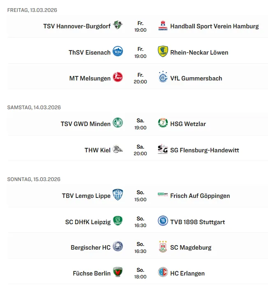Click the ThSV Eisenach club logo
This screenshot has width=268, height=287.
118,52
